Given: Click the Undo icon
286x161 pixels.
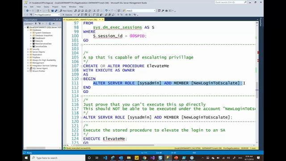Looking at the screenshot, I should pyautogui.click(x=106, y=11).
